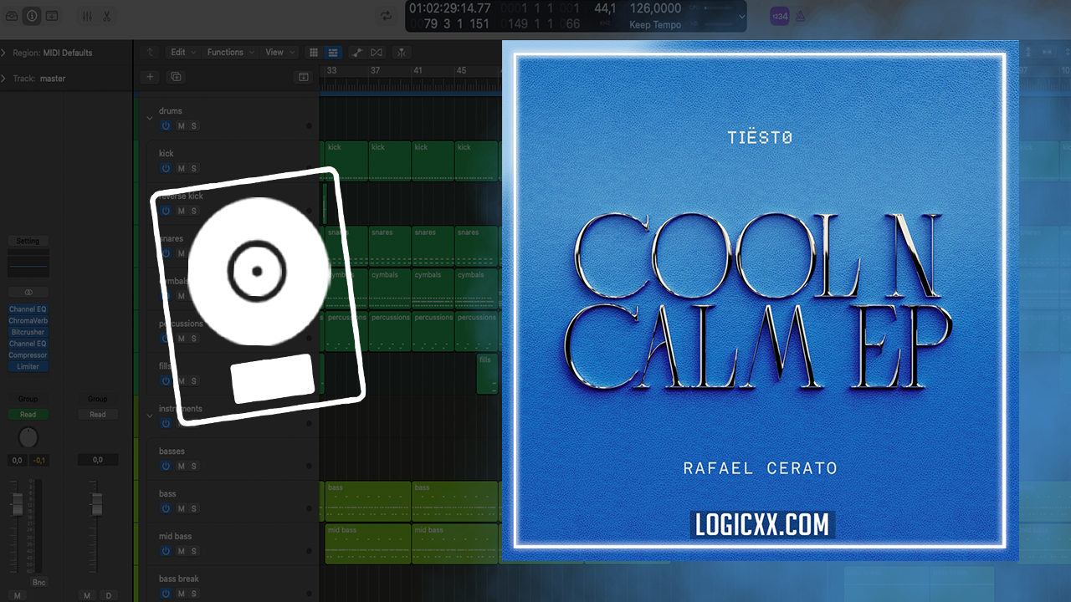Click the Group slot on first channel strip
Screen dimensions: 1071x602
click(28, 400)
